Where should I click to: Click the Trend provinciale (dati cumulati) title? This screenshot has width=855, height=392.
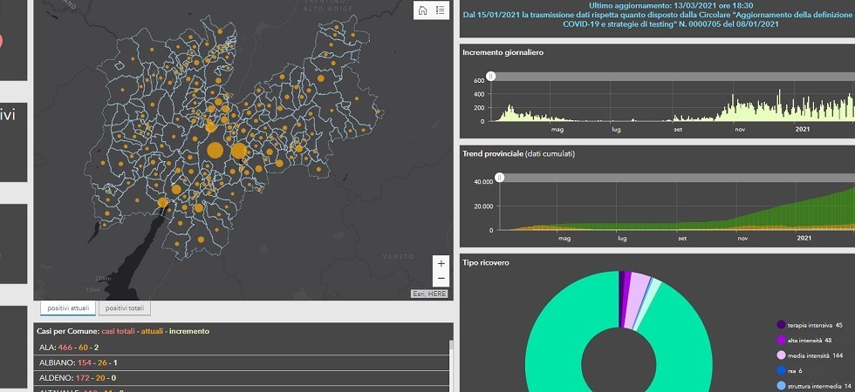tap(518, 154)
